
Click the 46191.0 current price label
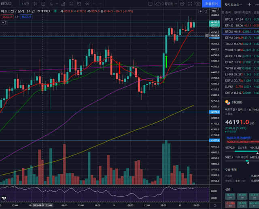214,23
